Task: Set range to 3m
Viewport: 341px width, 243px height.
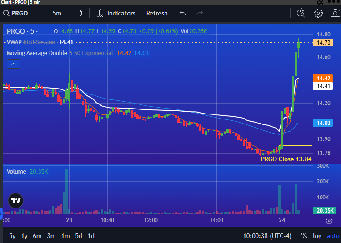Action: (51, 236)
